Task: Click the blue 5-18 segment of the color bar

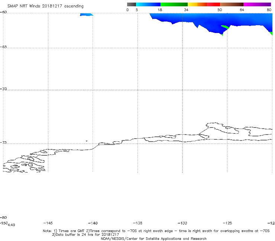Action: coord(148,4)
